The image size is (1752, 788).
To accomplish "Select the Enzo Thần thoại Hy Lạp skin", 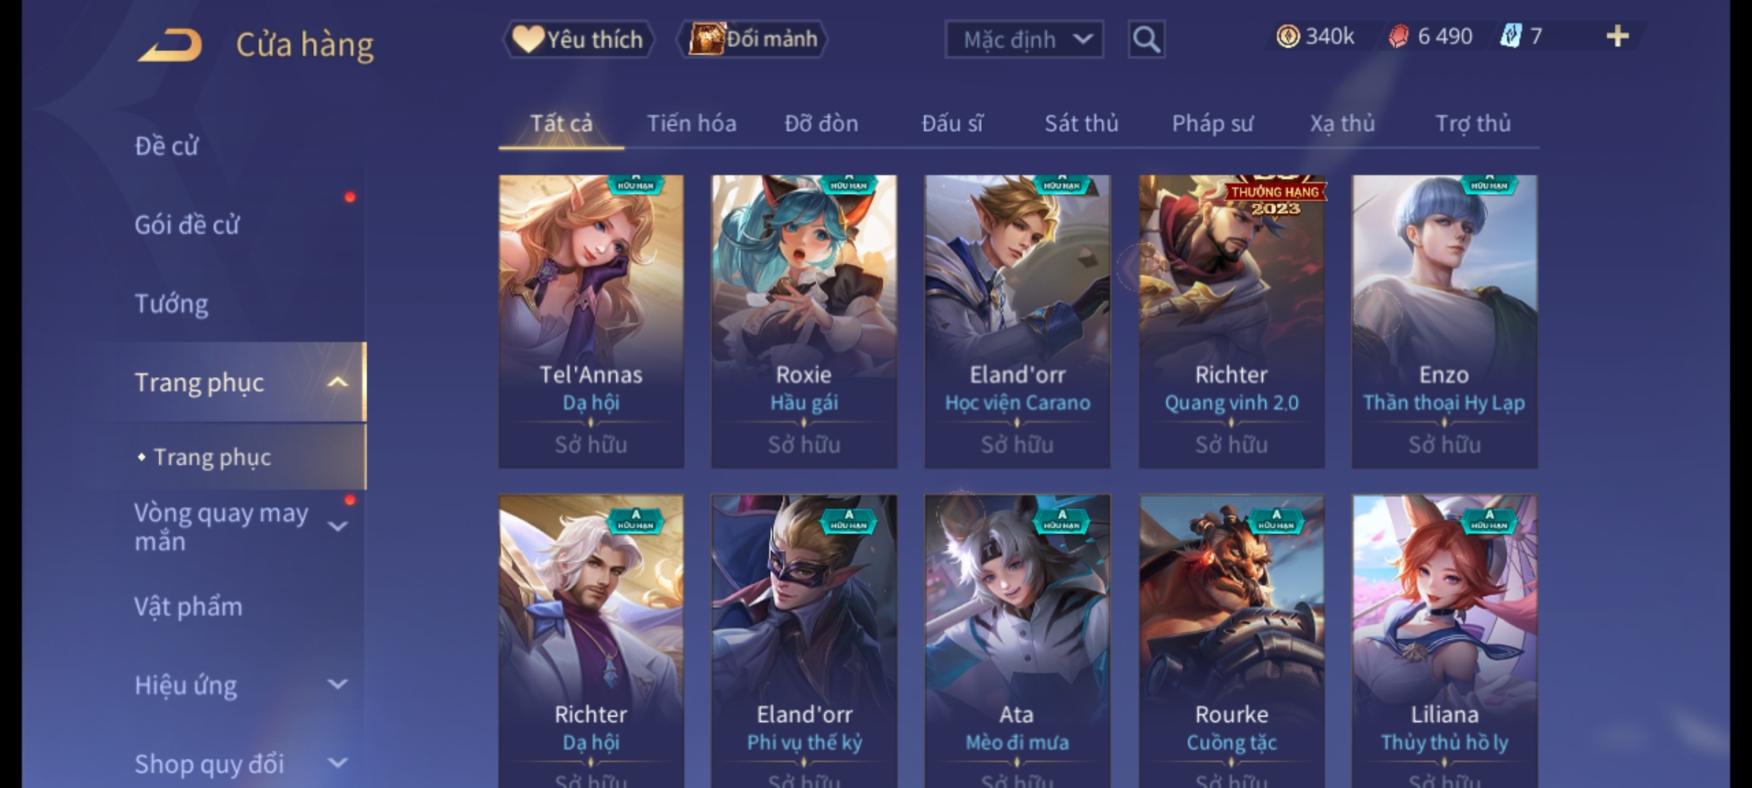I will pyautogui.click(x=1445, y=322).
